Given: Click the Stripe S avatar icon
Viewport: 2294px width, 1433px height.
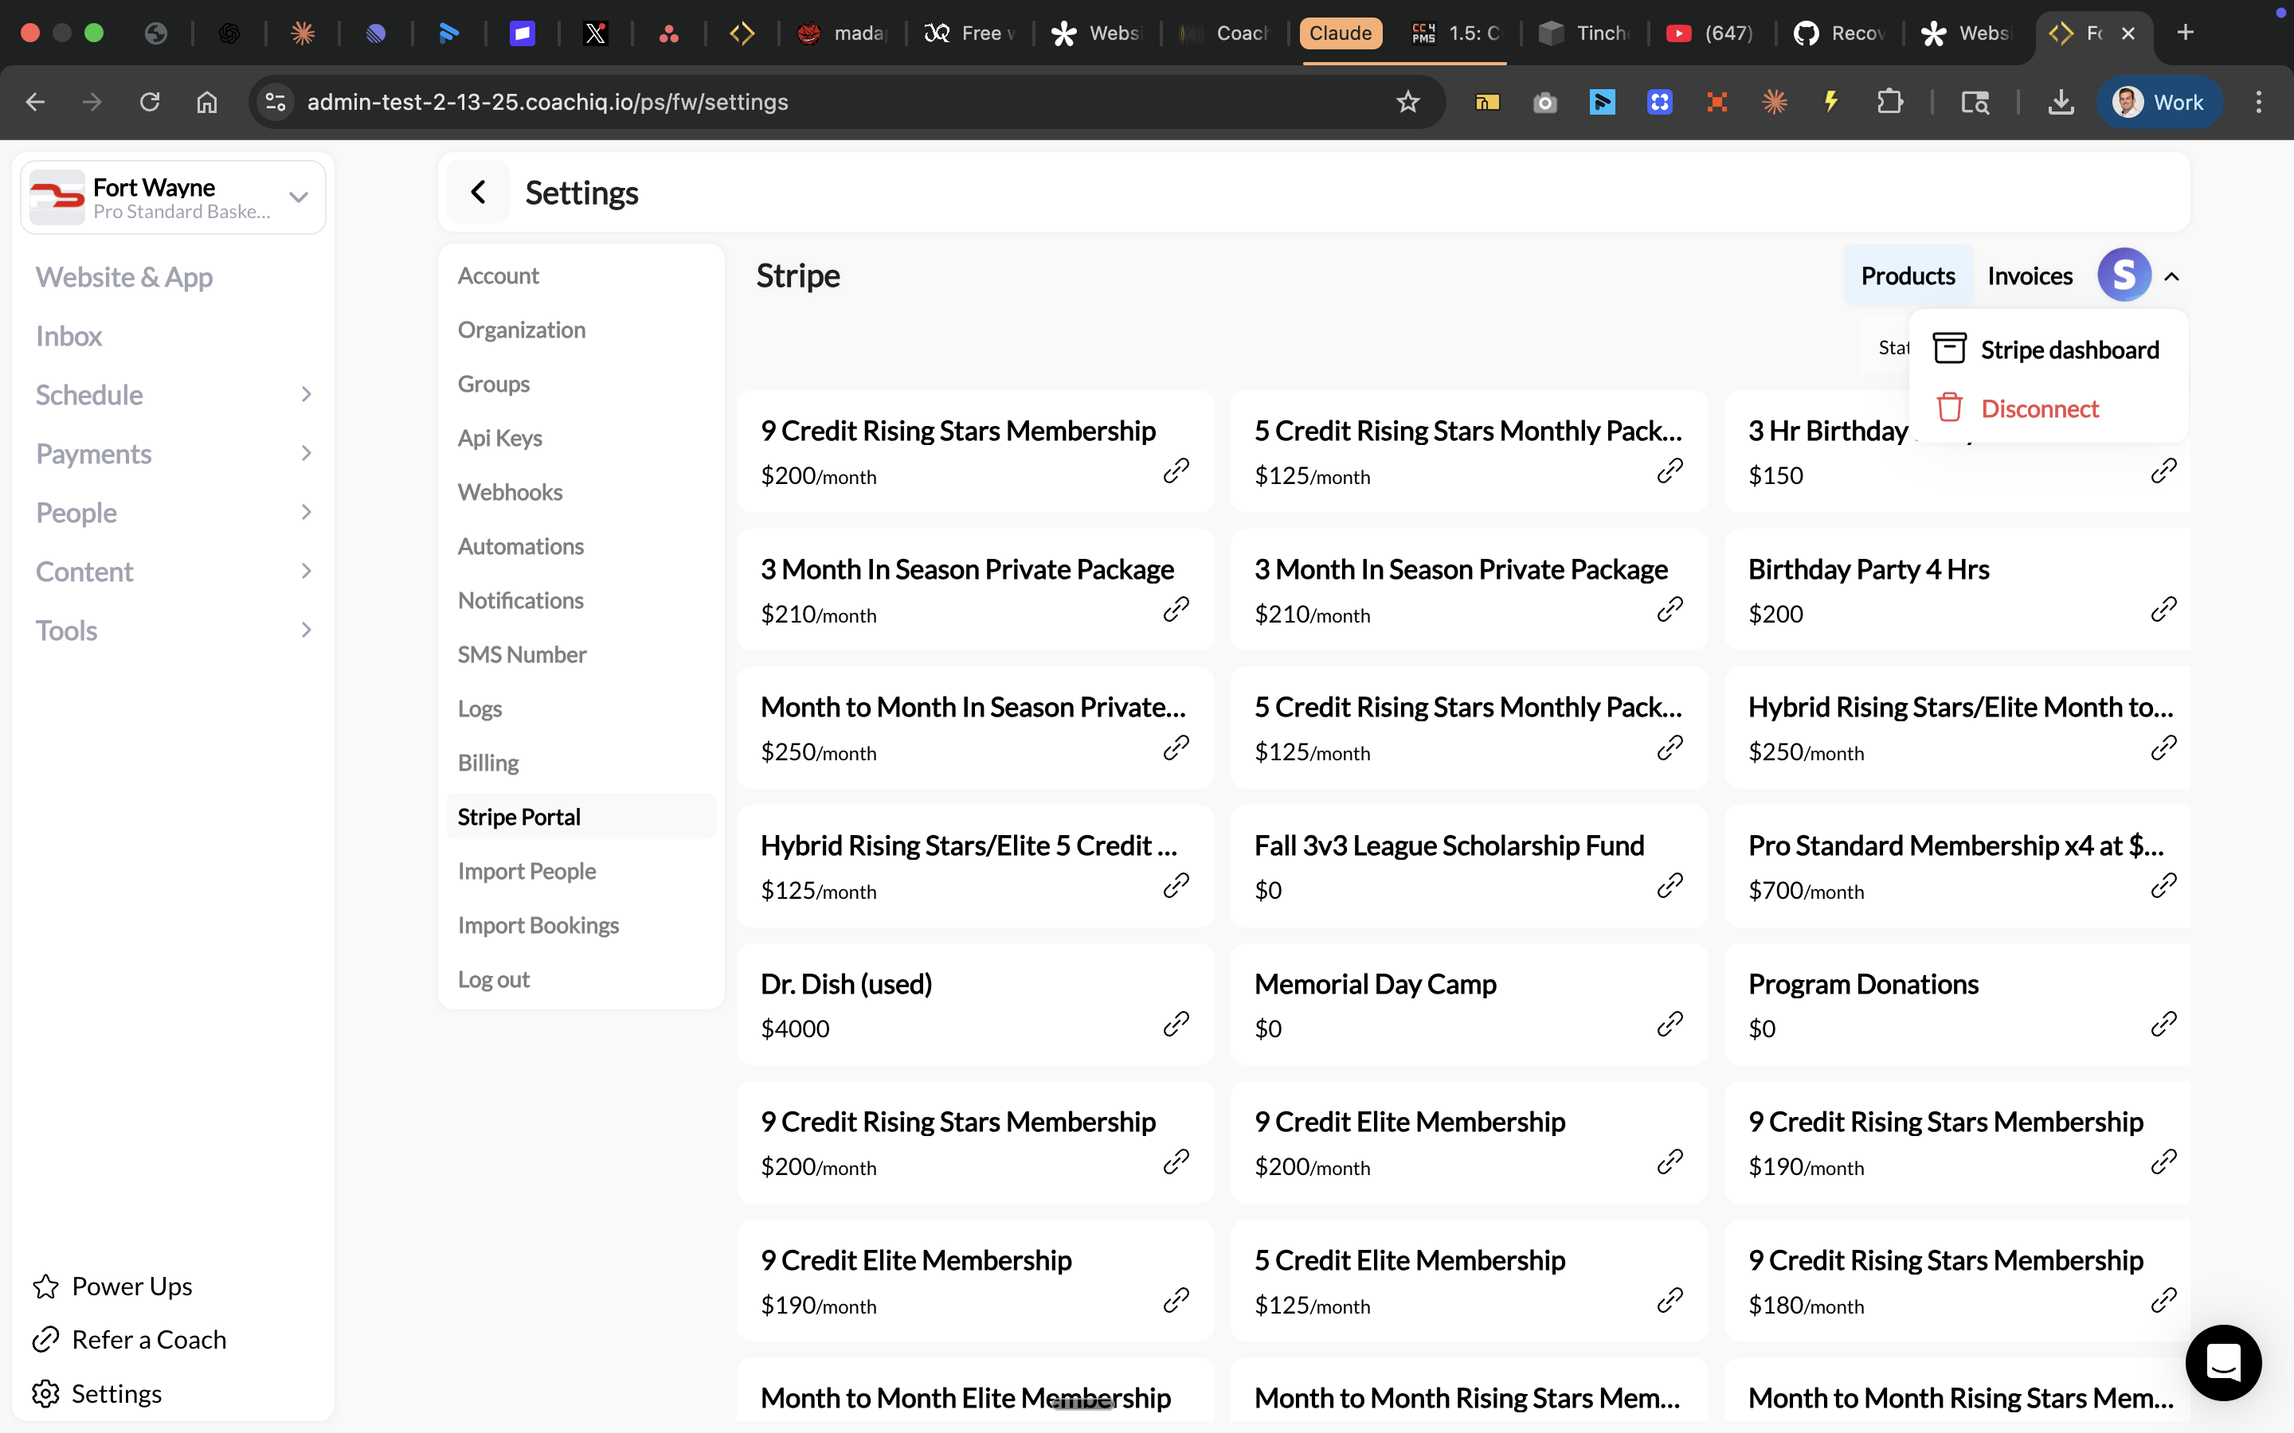Looking at the screenshot, I should pos(2124,274).
